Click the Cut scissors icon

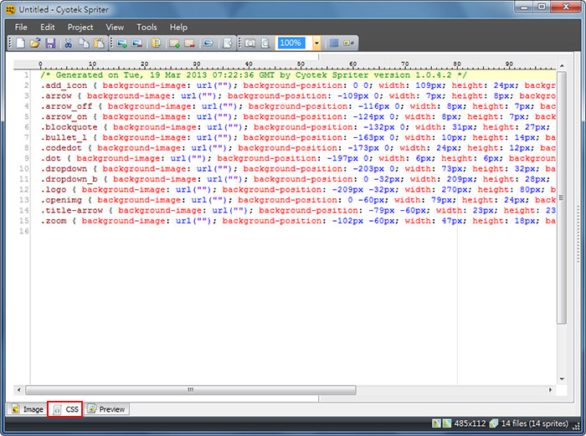tap(68, 43)
